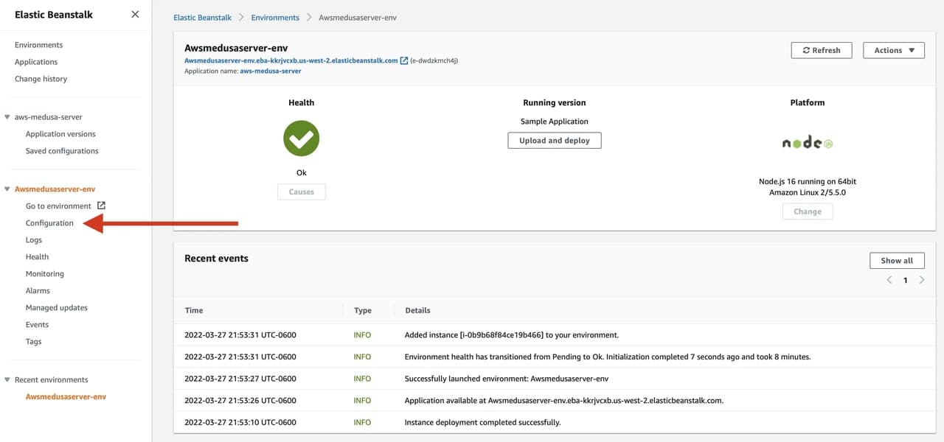The image size is (944, 442).
Task: Click the Refresh button
Action: click(x=822, y=50)
